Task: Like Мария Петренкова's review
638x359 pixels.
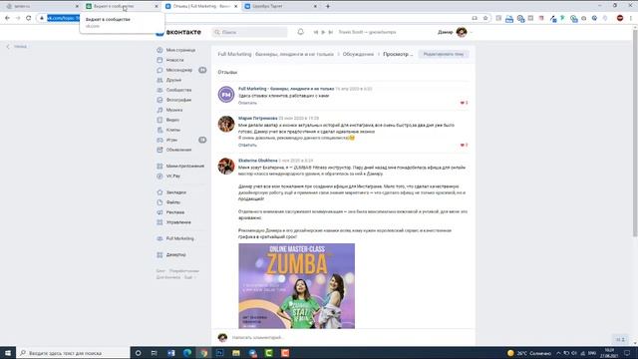Action: tap(464, 146)
